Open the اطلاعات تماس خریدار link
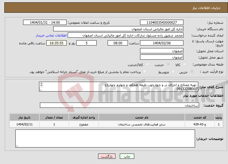228x164 pixels. pos(51,35)
